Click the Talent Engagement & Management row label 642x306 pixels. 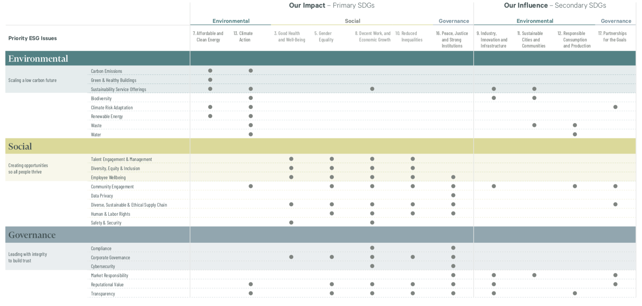[x=121, y=159]
